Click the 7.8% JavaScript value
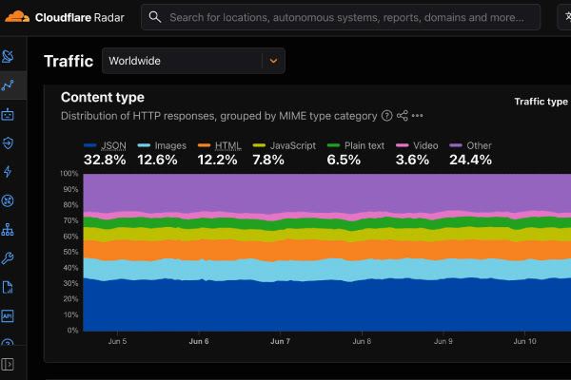This screenshot has width=571, height=380. click(268, 160)
